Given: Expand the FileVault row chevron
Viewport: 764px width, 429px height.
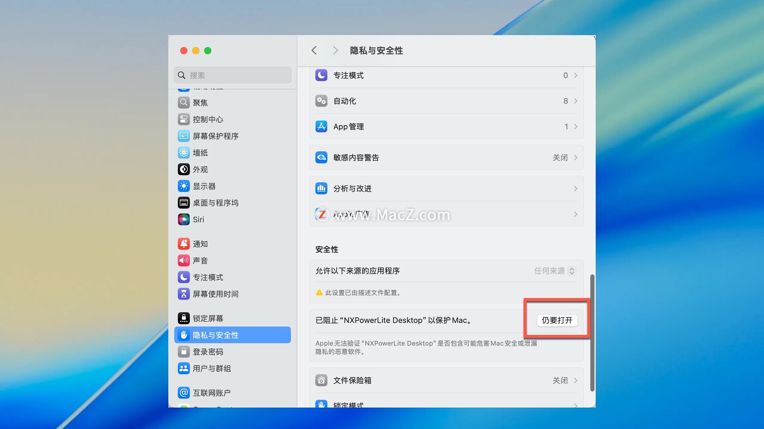Looking at the screenshot, I should point(575,381).
